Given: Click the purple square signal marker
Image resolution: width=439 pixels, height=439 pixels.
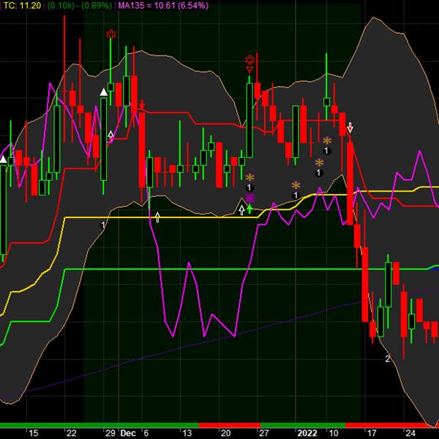Looking at the screenshot, I should click(249, 198).
